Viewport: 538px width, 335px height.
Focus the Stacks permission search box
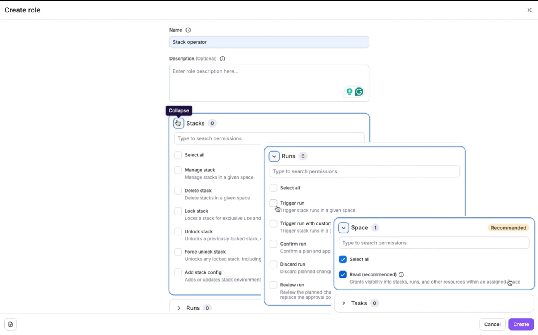tap(269, 138)
